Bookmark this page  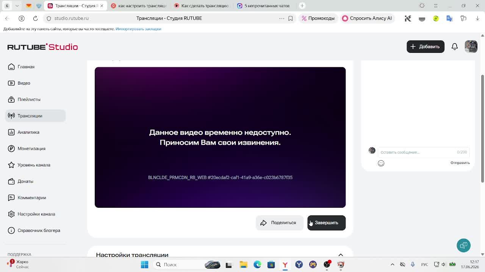click(291, 18)
